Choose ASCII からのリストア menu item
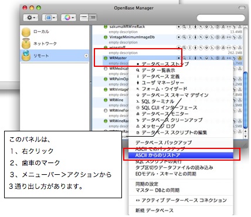The height and width of the screenshot is (217, 251). pos(181,155)
